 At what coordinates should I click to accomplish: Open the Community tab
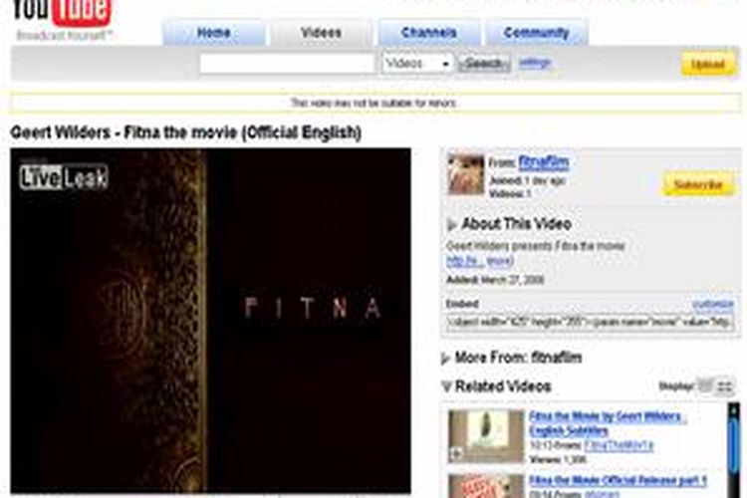(x=537, y=33)
